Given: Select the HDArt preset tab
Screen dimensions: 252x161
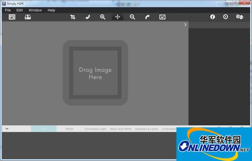Looking at the screenshot, I should point(69,129).
